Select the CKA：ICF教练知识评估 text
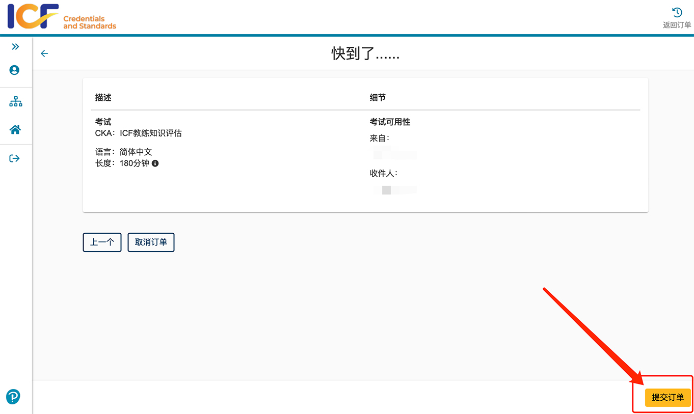The width and height of the screenshot is (694, 414). click(139, 133)
